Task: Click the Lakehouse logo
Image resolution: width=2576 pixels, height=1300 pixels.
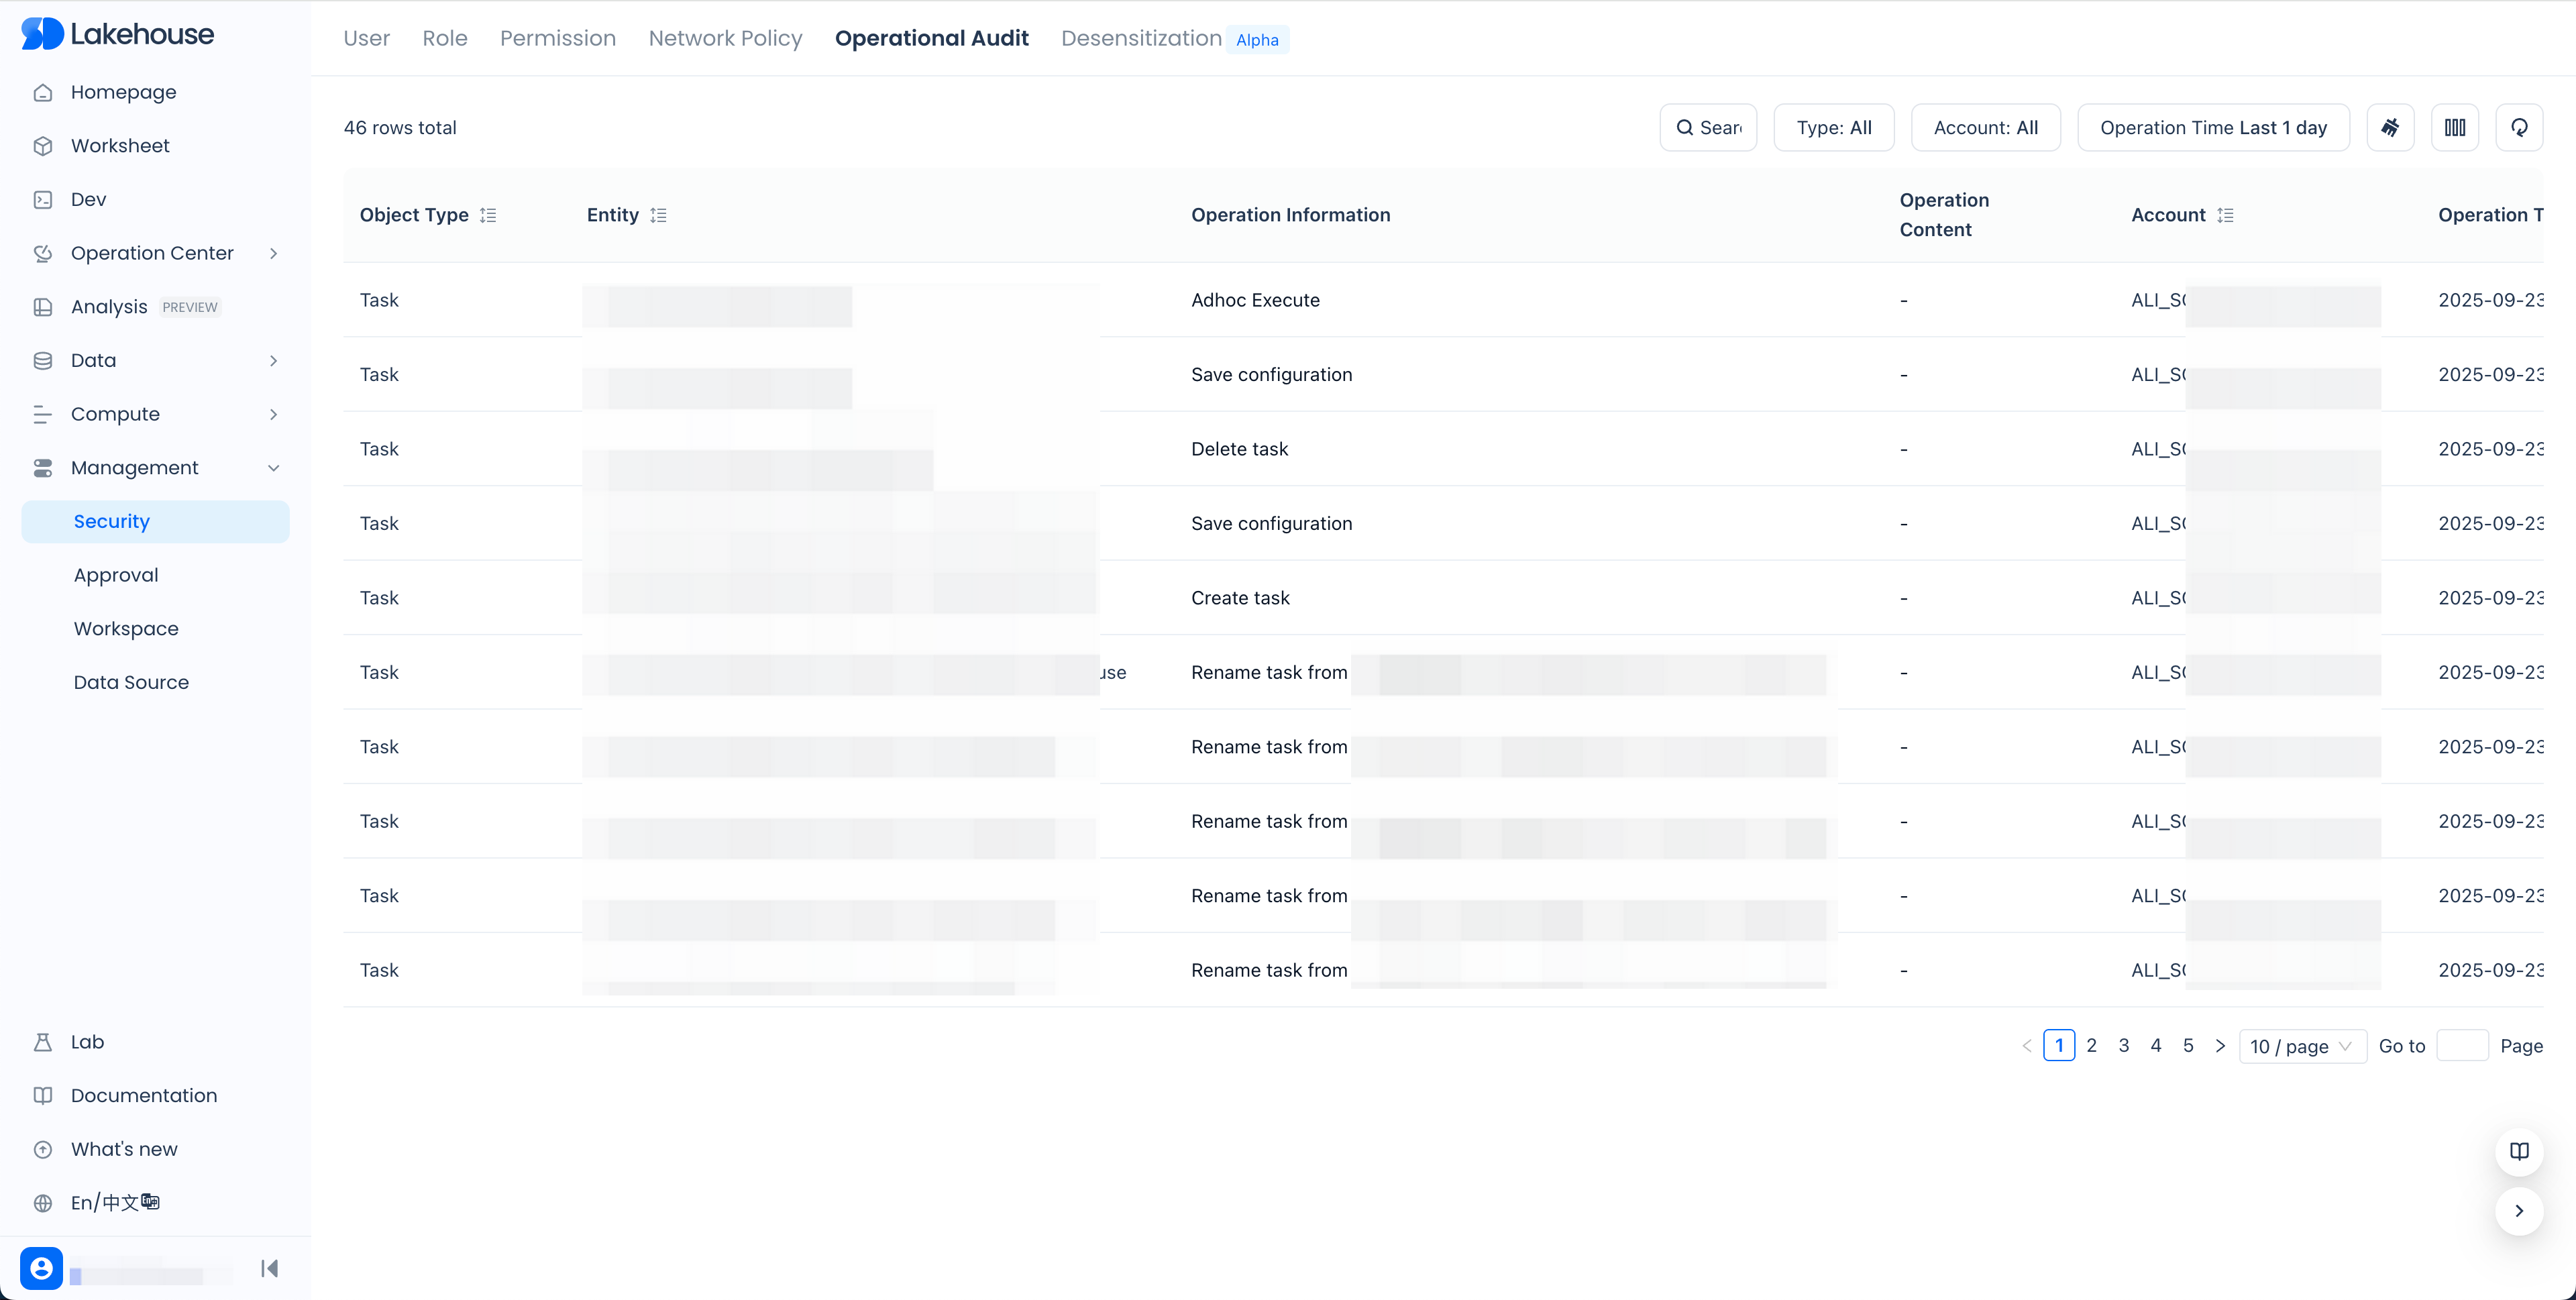Action: pos(117,34)
